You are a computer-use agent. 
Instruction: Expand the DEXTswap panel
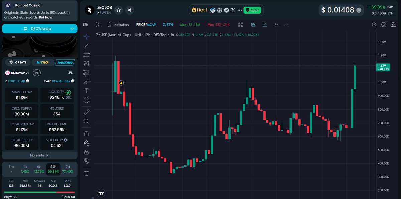[39, 29]
